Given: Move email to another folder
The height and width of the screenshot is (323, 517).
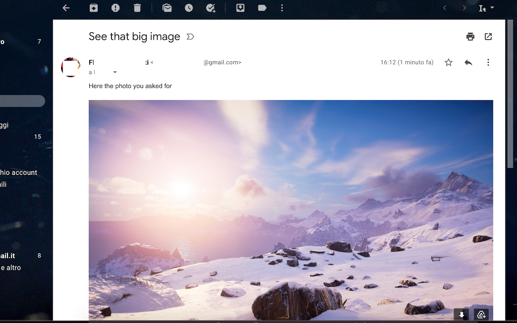Looking at the screenshot, I should [240, 8].
